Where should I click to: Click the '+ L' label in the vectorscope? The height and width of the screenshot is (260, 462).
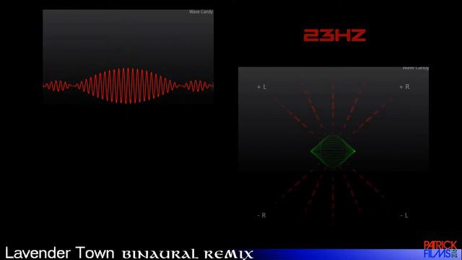click(x=261, y=87)
